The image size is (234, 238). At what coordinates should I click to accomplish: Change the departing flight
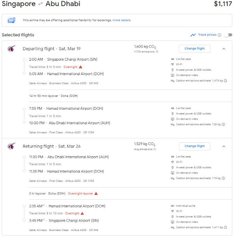(x=194, y=49)
